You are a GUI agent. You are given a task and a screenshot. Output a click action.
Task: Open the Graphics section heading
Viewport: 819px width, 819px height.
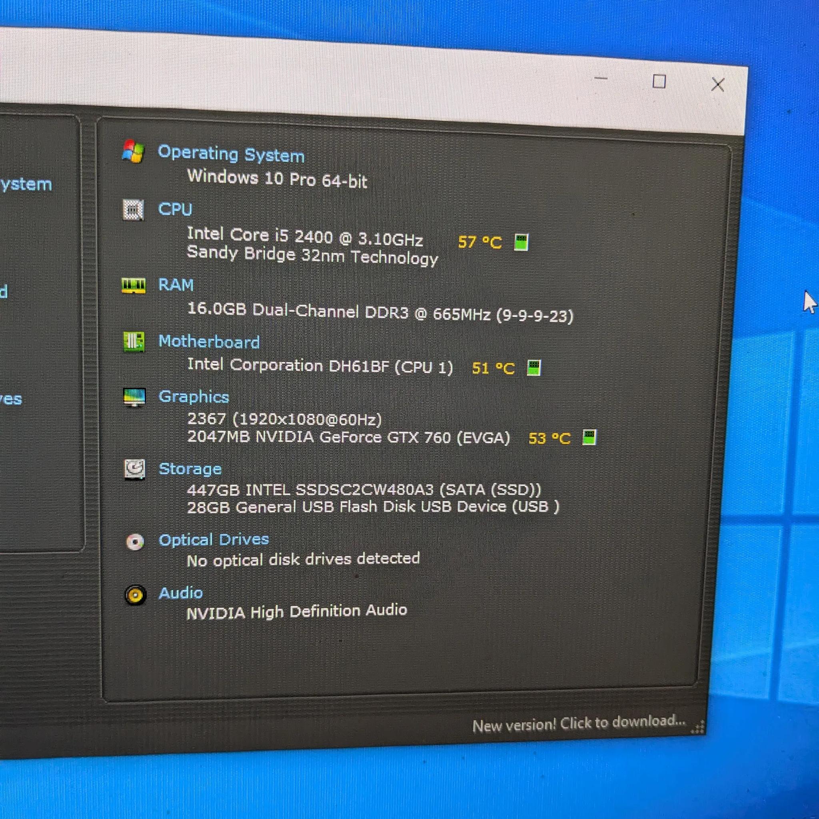[x=194, y=397]
